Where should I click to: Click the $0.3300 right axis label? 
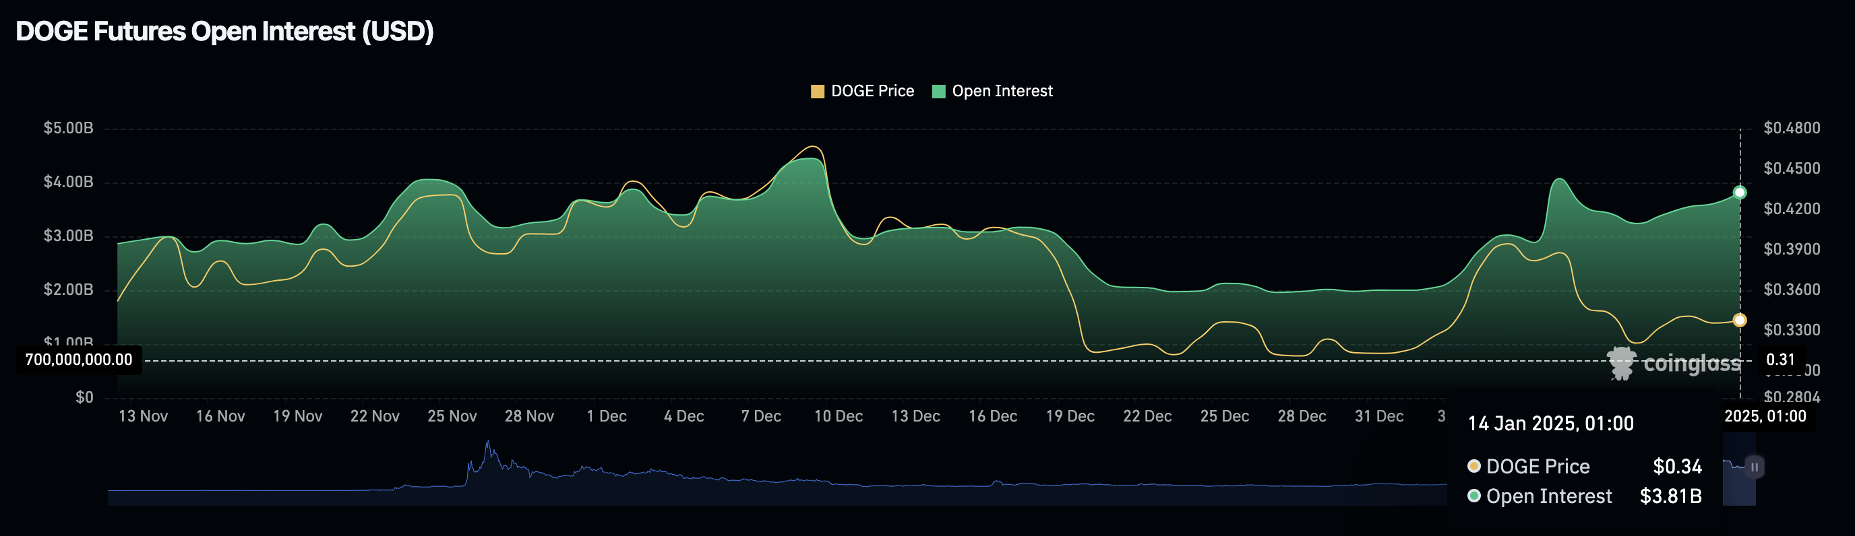point(1792,330)
